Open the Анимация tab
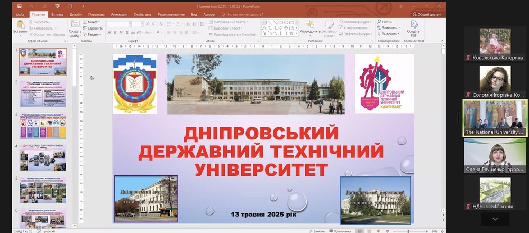The height and width of the screenshot is (233, 529). point(119,14)
